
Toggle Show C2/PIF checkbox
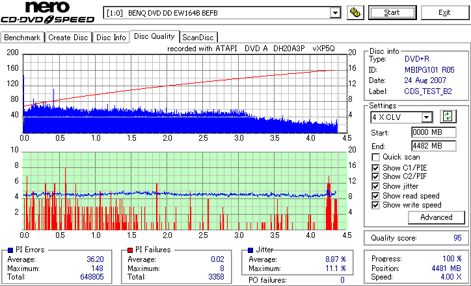tap(375, 176)
